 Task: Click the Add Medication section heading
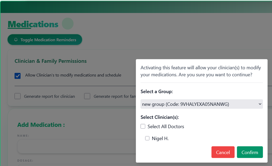(x=41, y=125)
